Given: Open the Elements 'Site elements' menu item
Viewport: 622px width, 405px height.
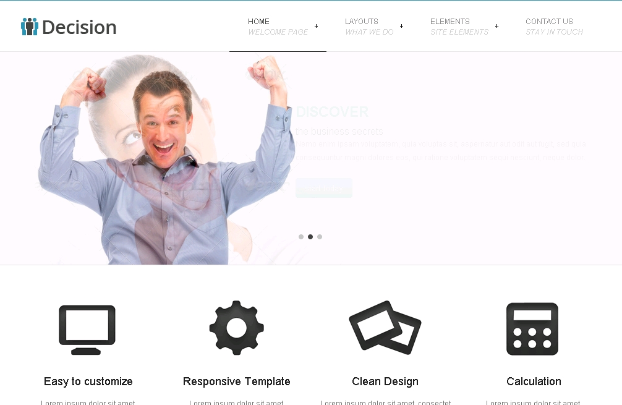Looking at the screenshot, I should coord(459,27).
